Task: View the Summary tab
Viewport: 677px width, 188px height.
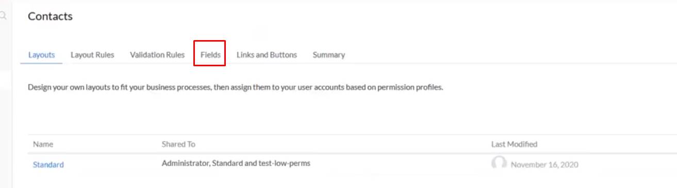Action: pos(328,54)
